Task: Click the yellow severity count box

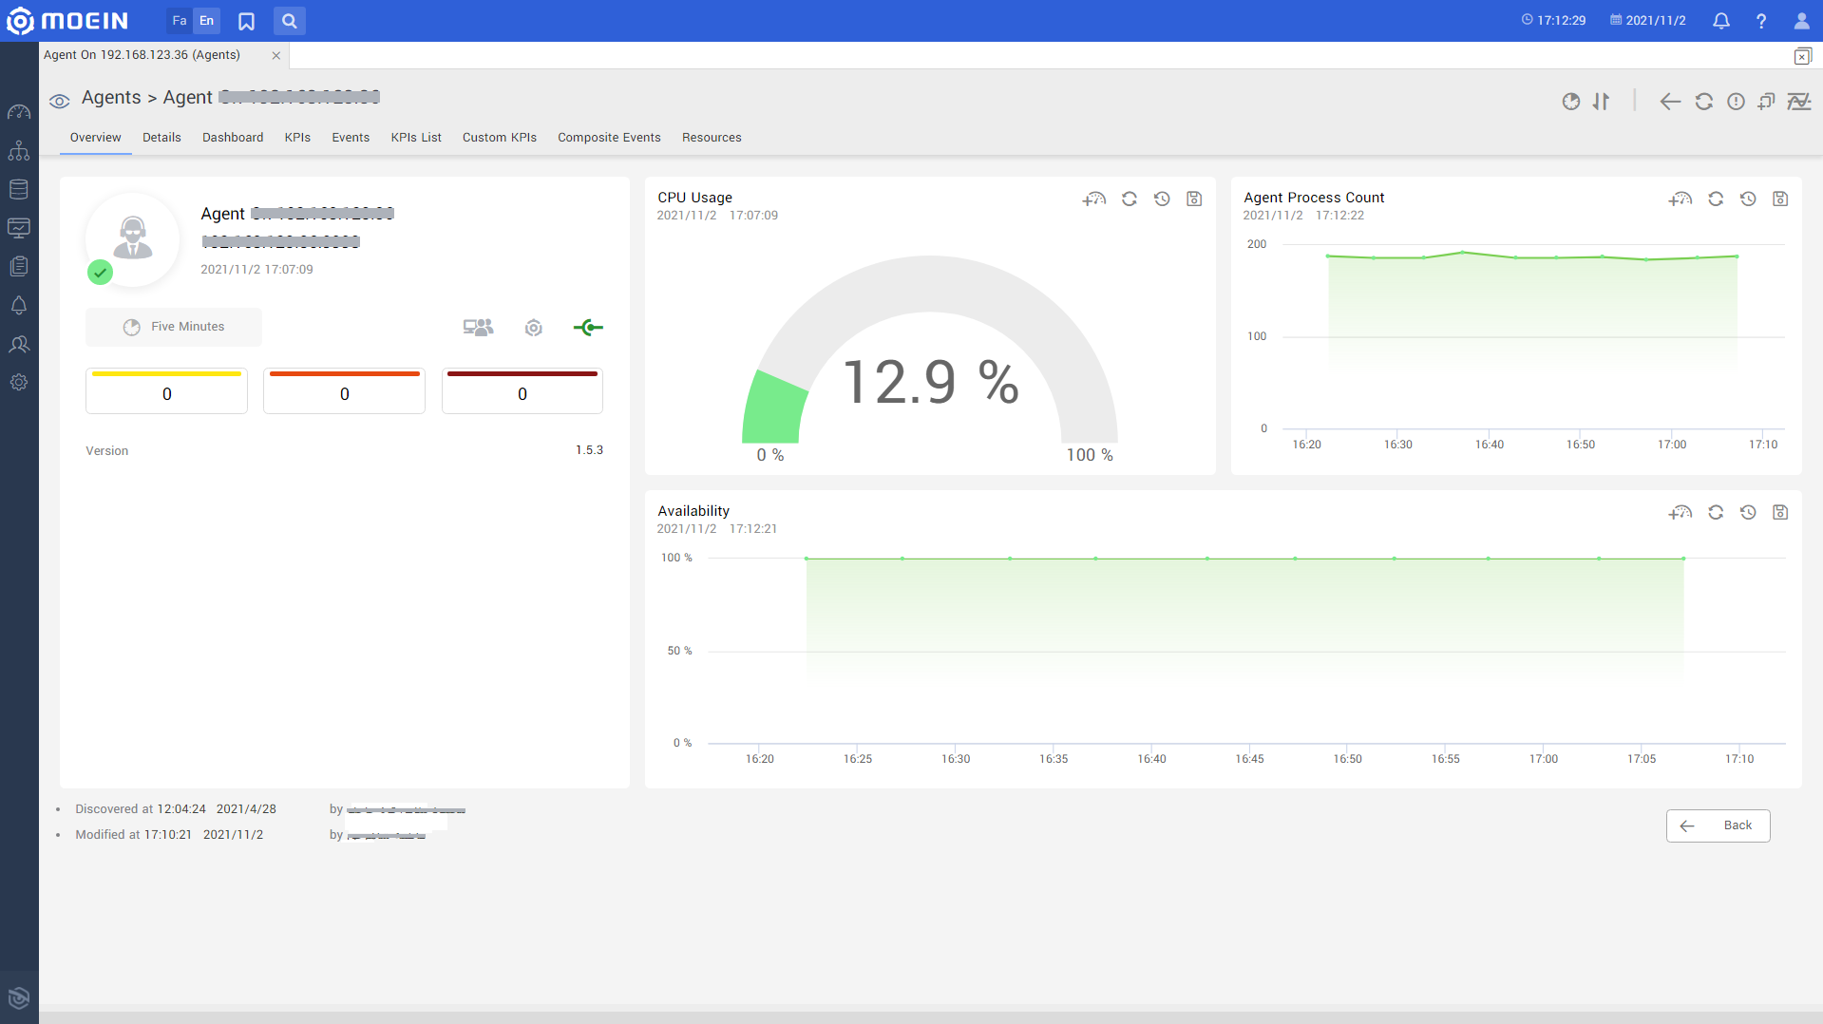Action: pyautogui.click(x=166, y=391)
